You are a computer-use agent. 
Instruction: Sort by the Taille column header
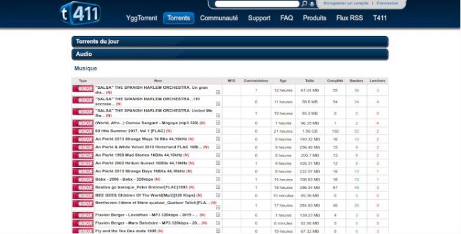point(310,81)
